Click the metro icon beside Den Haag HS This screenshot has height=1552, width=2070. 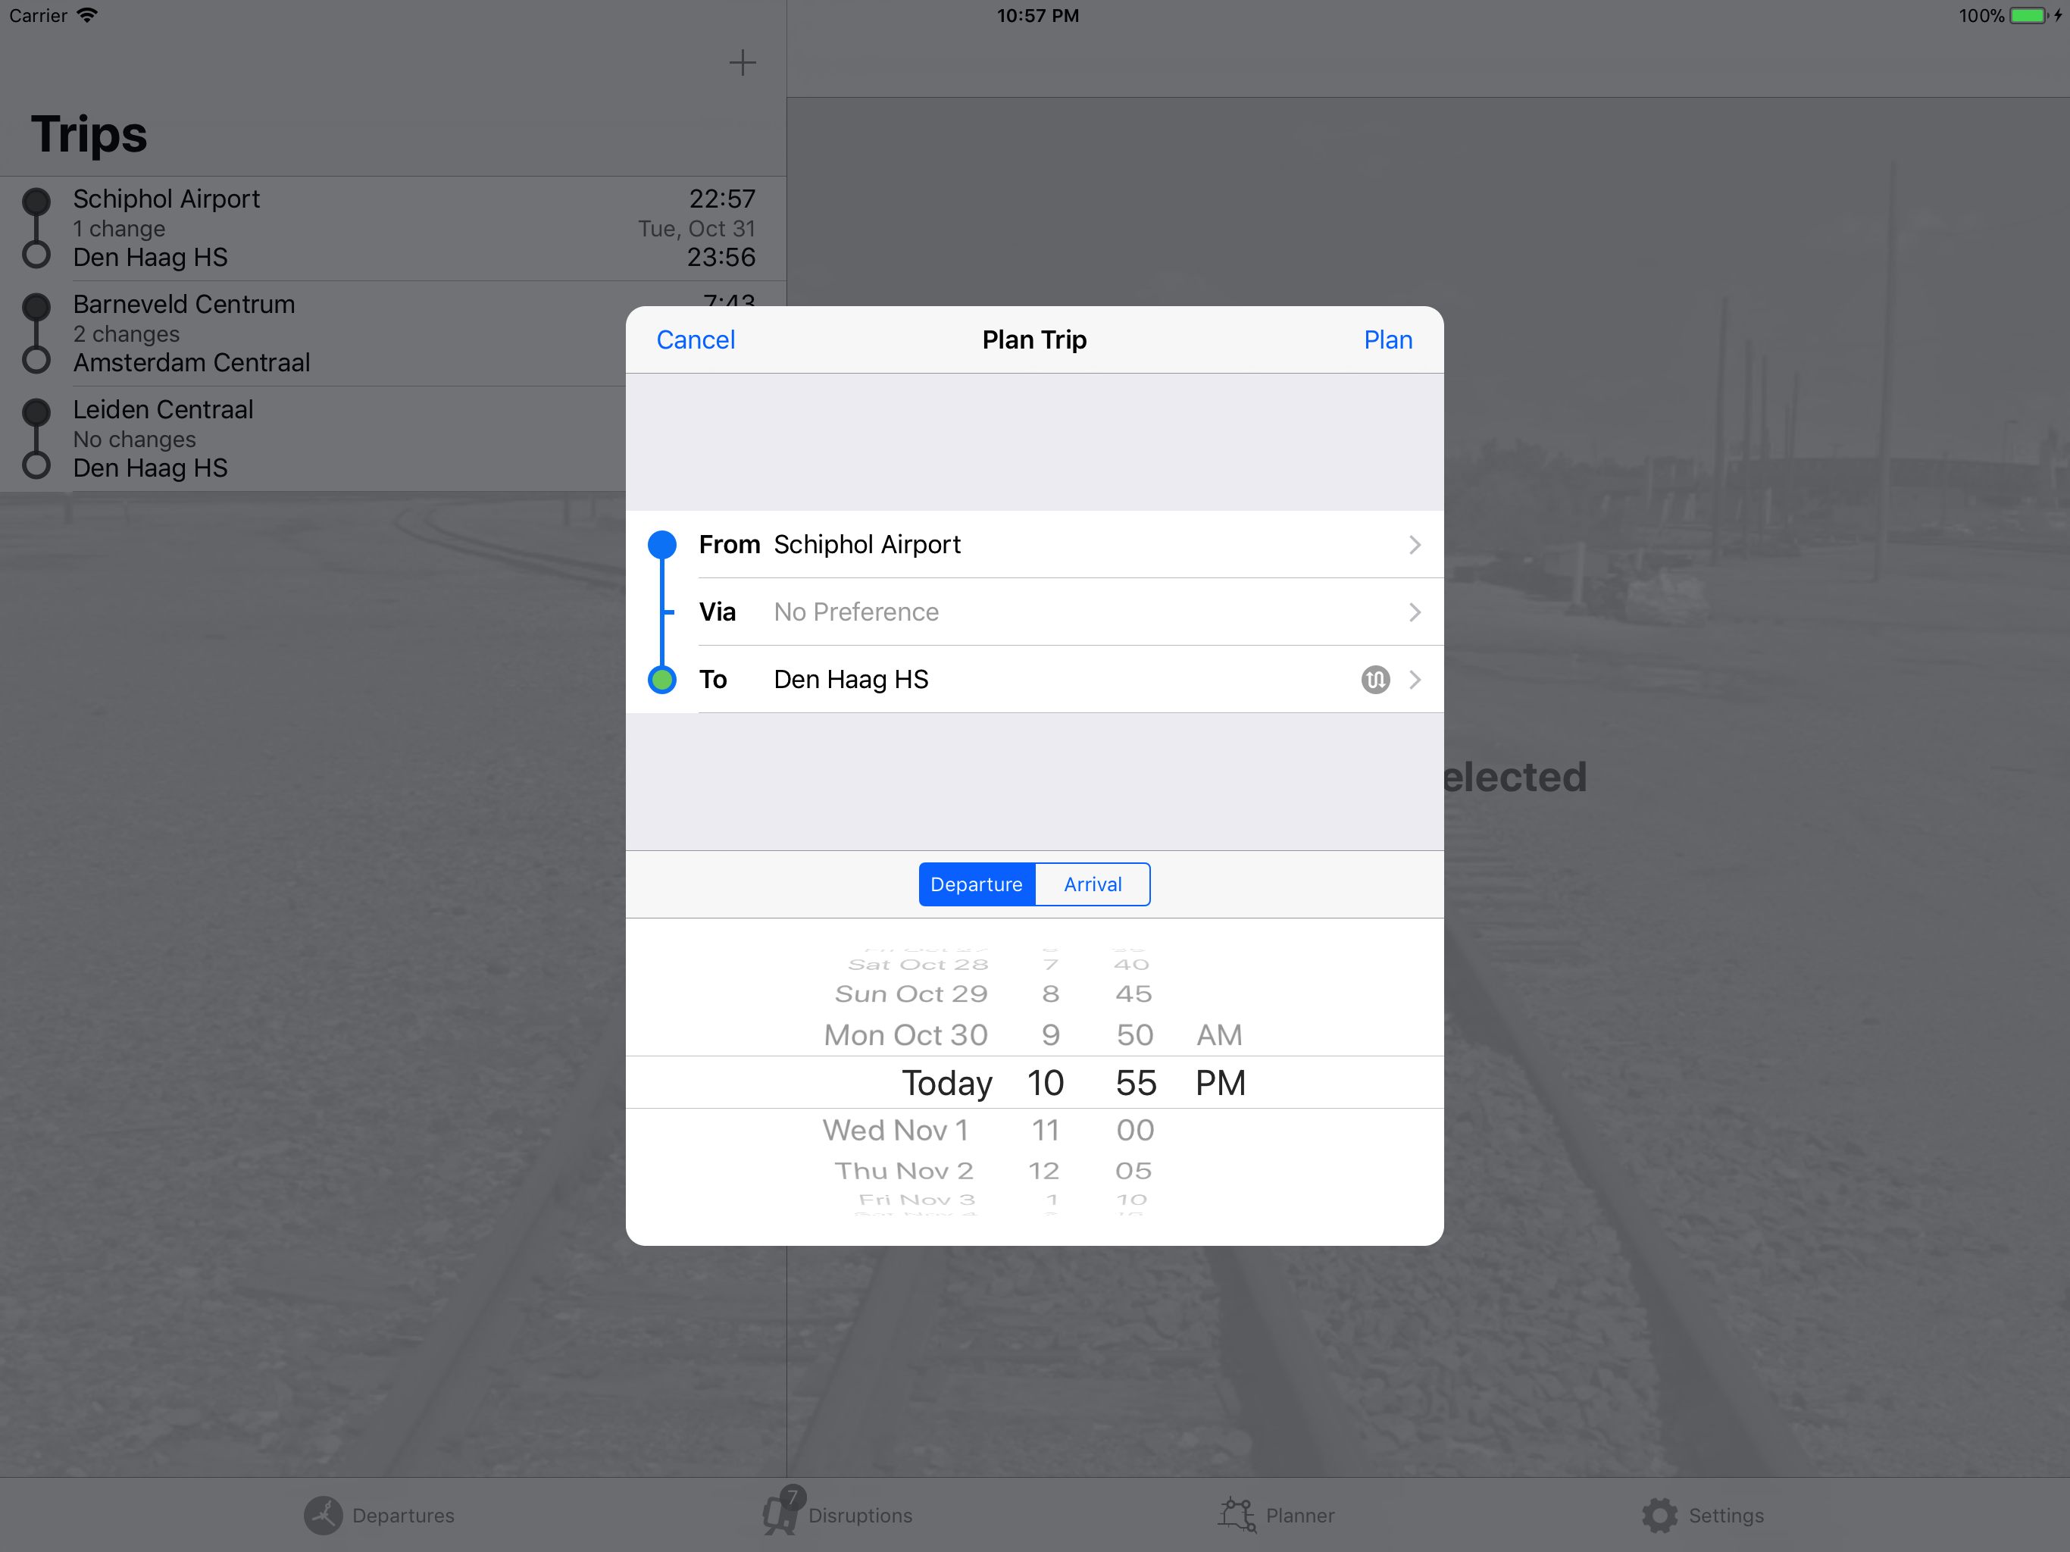point(1374,680)
